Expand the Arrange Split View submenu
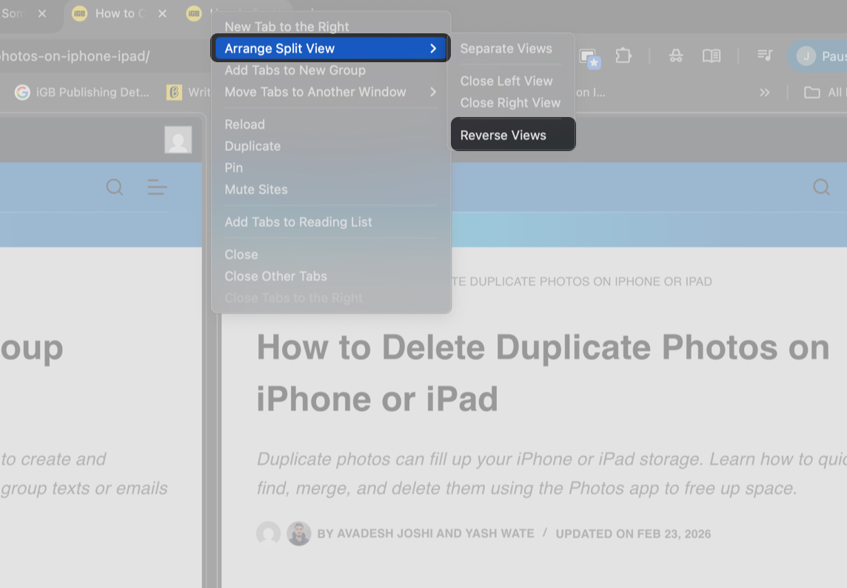The width and height of the screenshot is (847, 588). [330, 48]
